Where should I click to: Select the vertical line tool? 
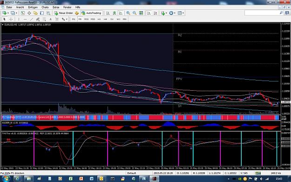click(19, 19)
